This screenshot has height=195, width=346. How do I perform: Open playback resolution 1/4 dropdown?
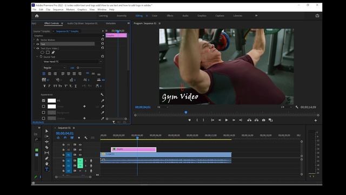[286, 107]
